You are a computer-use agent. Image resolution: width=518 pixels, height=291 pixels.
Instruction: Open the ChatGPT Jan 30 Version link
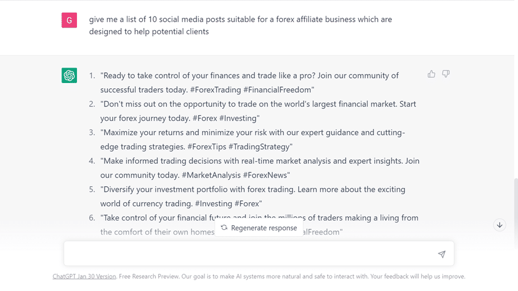click(x=84, y=276)
